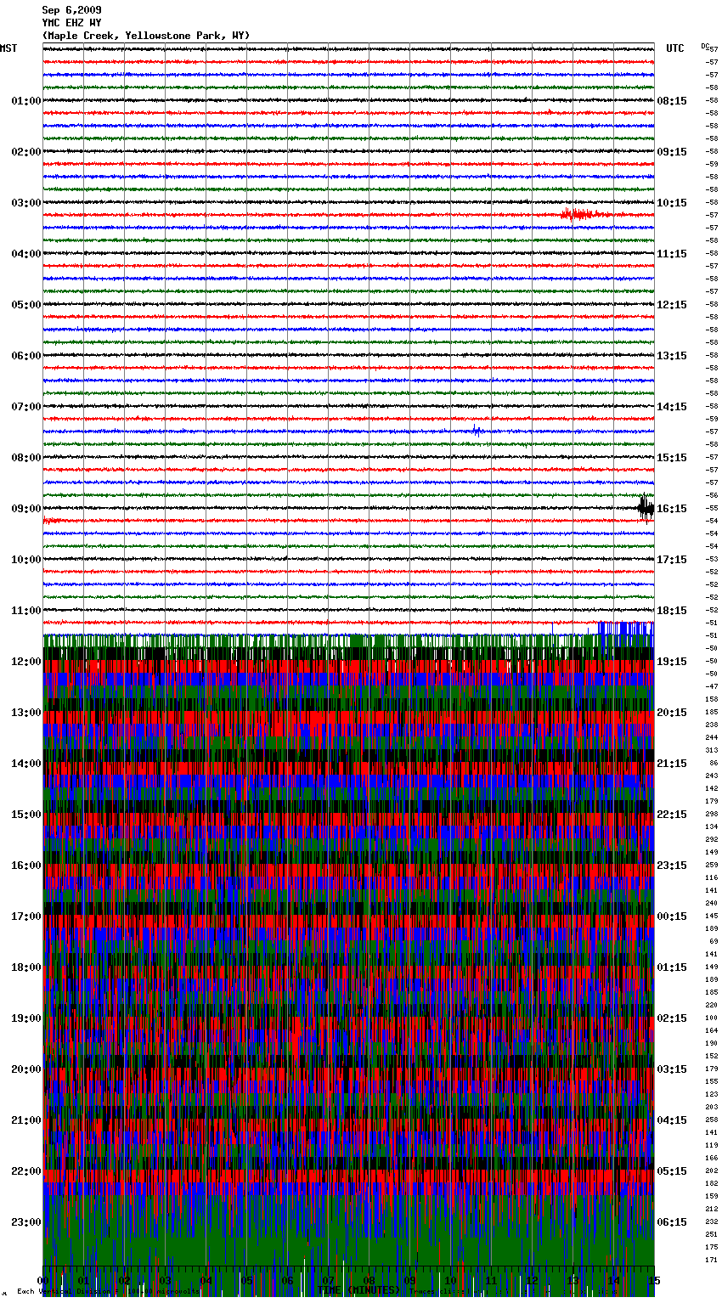This screenshot has height=1303, width=722.
Task: Click the "04" minute tick label
Action: tap(206, 1280)
